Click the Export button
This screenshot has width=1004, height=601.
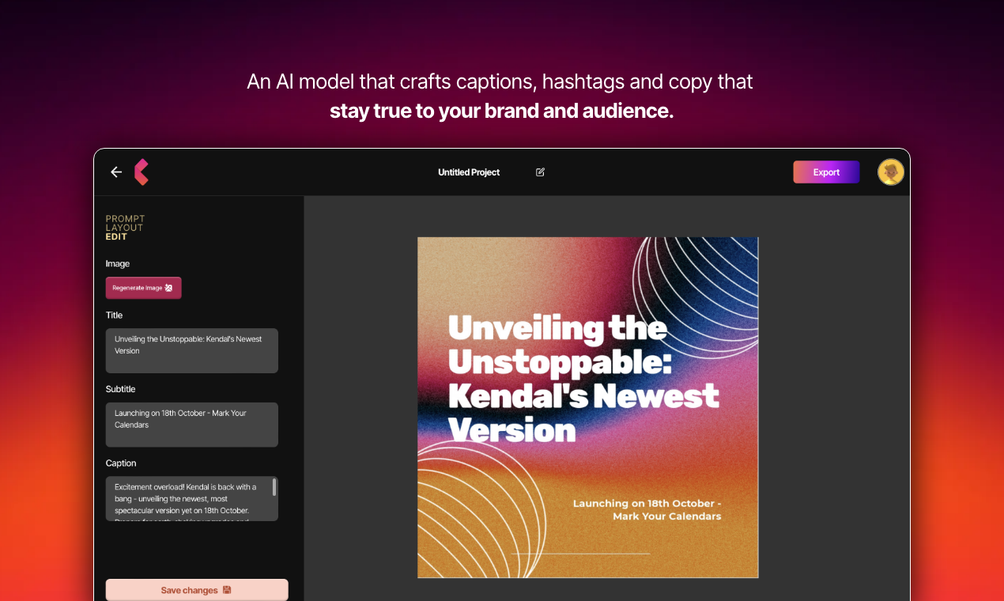[x=826, y=172]
